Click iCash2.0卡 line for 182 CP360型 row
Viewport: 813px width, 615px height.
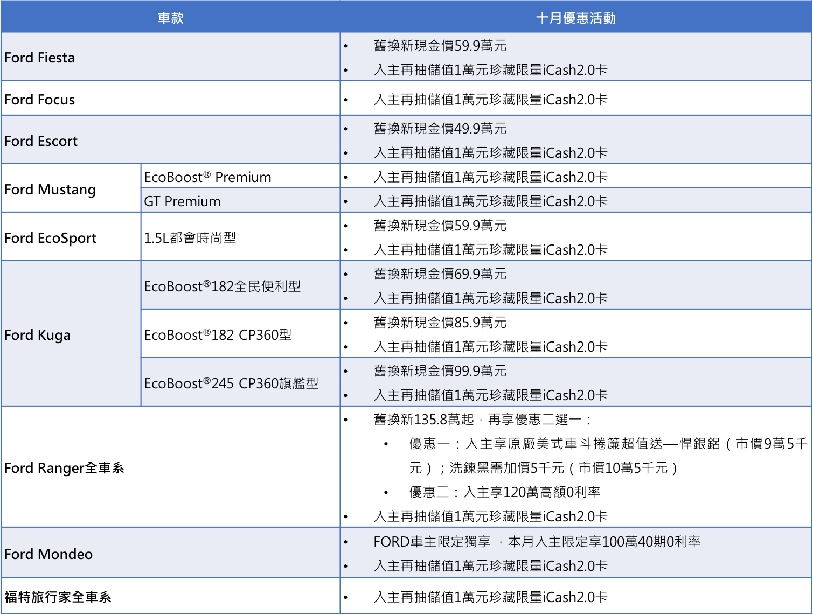[x=491, y=347]
